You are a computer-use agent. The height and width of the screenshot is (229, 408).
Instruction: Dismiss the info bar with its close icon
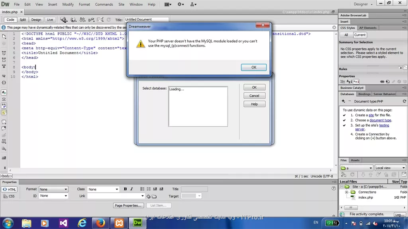click(x=334, y=27)
